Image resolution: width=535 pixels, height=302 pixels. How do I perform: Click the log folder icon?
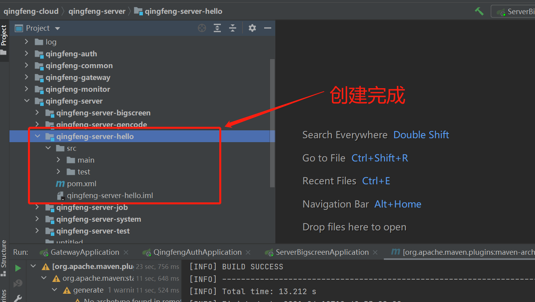(x=39, y=42)
